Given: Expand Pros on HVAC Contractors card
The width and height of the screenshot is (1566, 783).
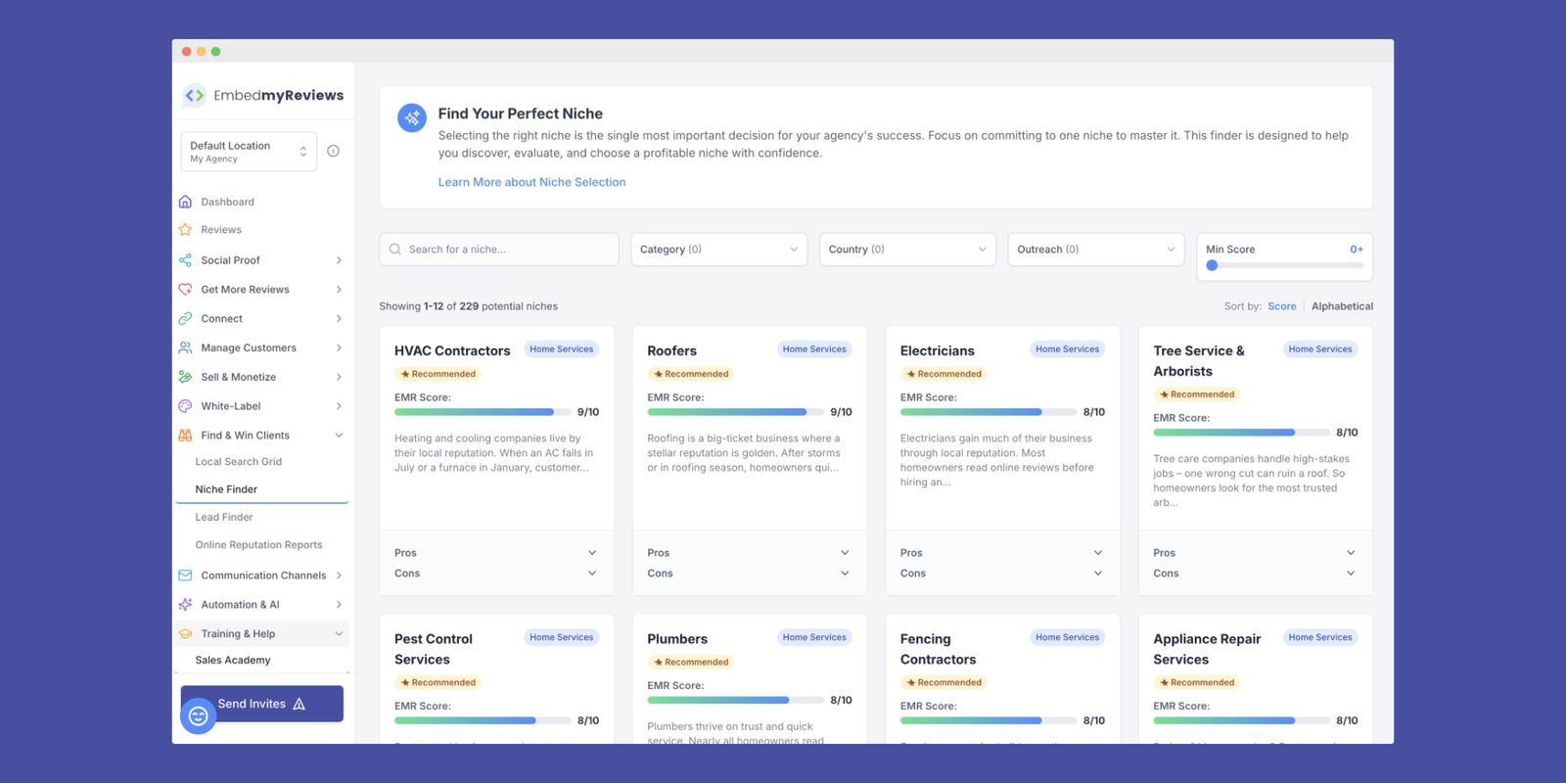Looking at the screenshot, I should coord(495,553).
